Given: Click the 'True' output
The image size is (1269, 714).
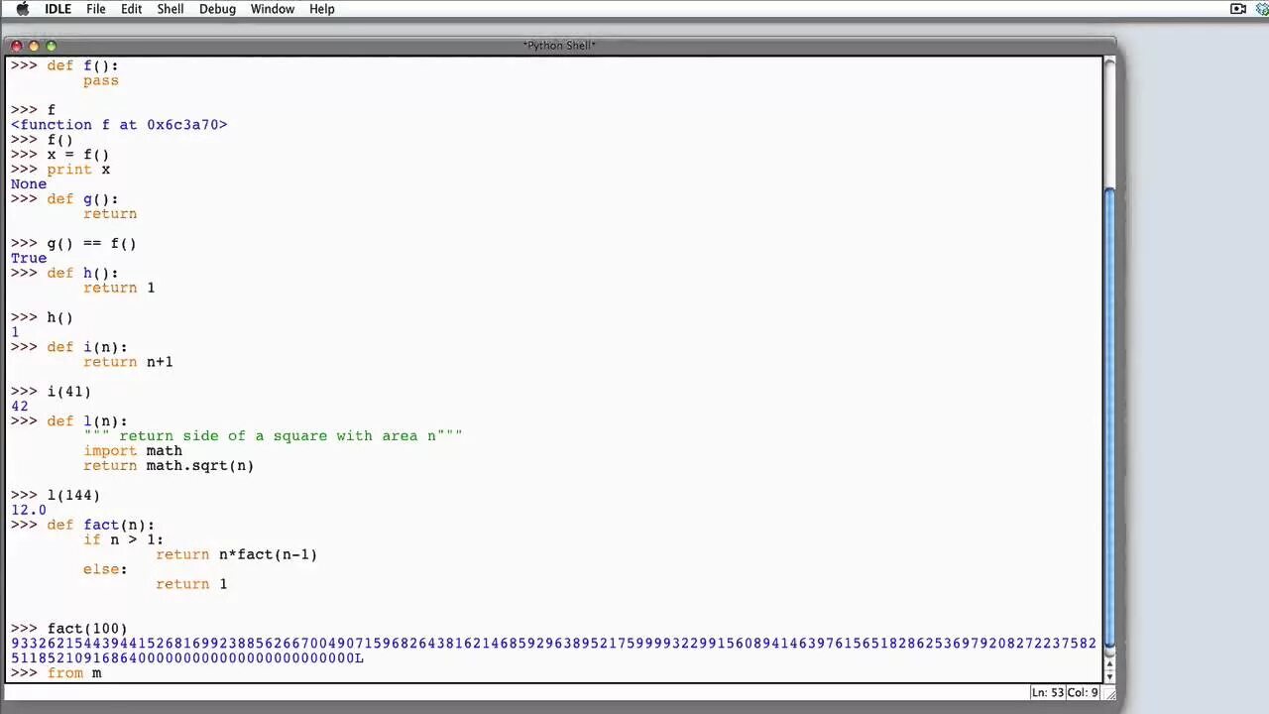Looking at the screenshot, I should point(28,258).
